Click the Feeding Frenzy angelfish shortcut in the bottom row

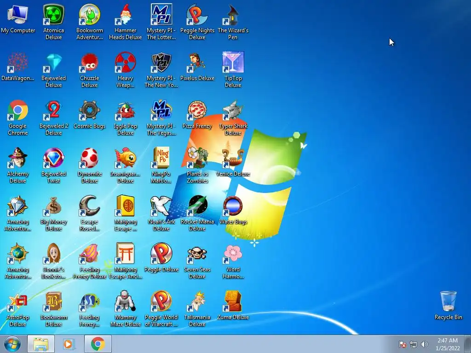point(90,301)
